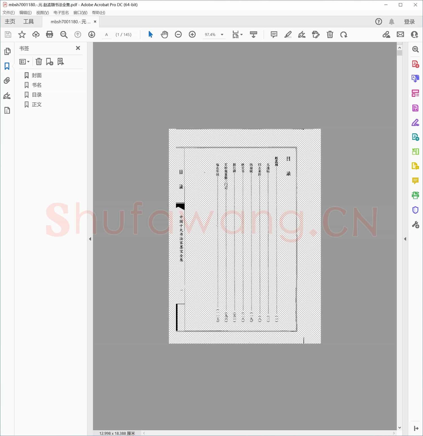423x436 pixels.
Task: Open the zoom percentage dropdown
Action: coord(222,35)
